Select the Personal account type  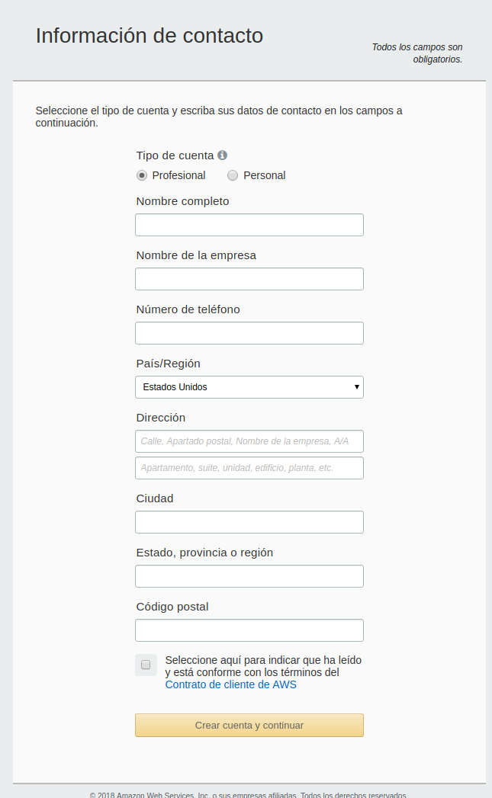232,175
